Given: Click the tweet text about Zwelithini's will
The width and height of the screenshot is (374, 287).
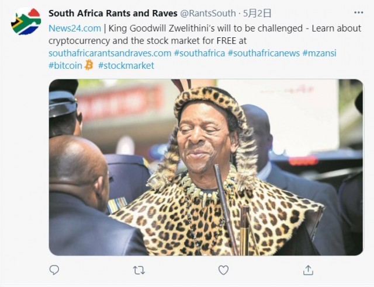Looking at the screenshot, I should coord(205,34).
